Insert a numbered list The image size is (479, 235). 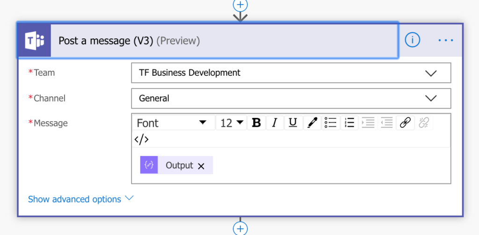349,123
